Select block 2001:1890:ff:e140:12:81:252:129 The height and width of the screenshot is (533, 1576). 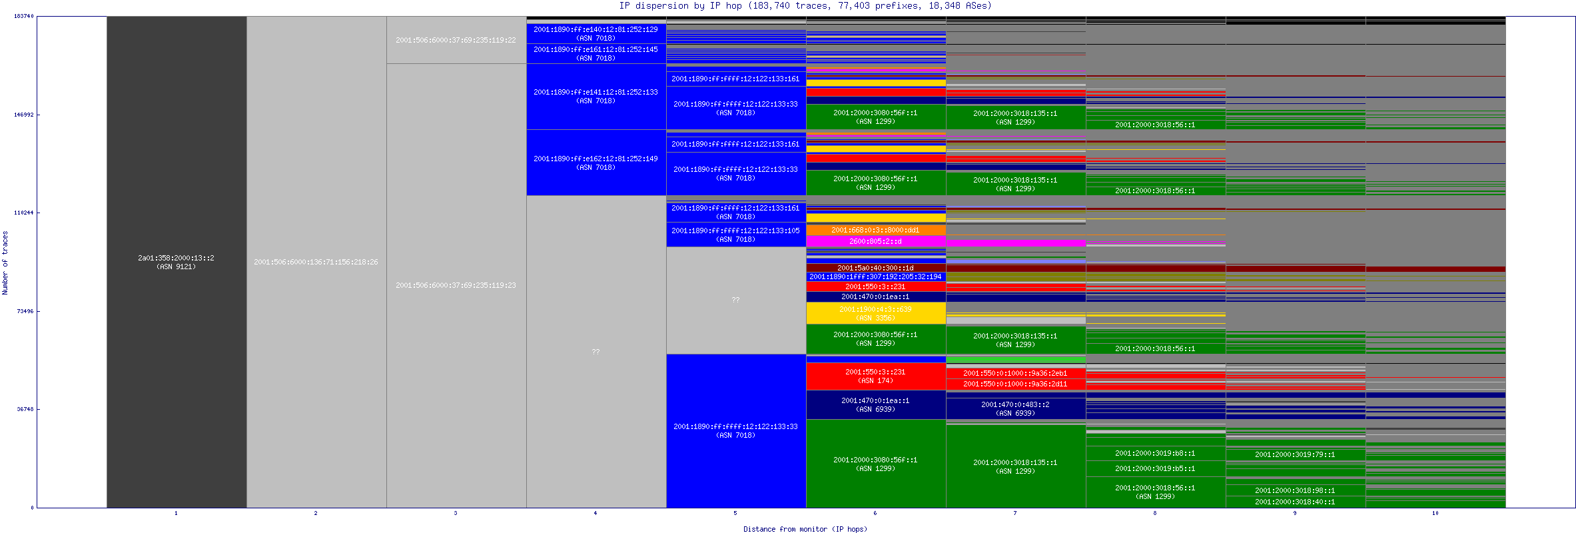coord(596,33)
